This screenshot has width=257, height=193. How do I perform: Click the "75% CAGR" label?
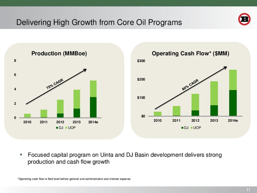pyautogui.click(x=55, y=84)
